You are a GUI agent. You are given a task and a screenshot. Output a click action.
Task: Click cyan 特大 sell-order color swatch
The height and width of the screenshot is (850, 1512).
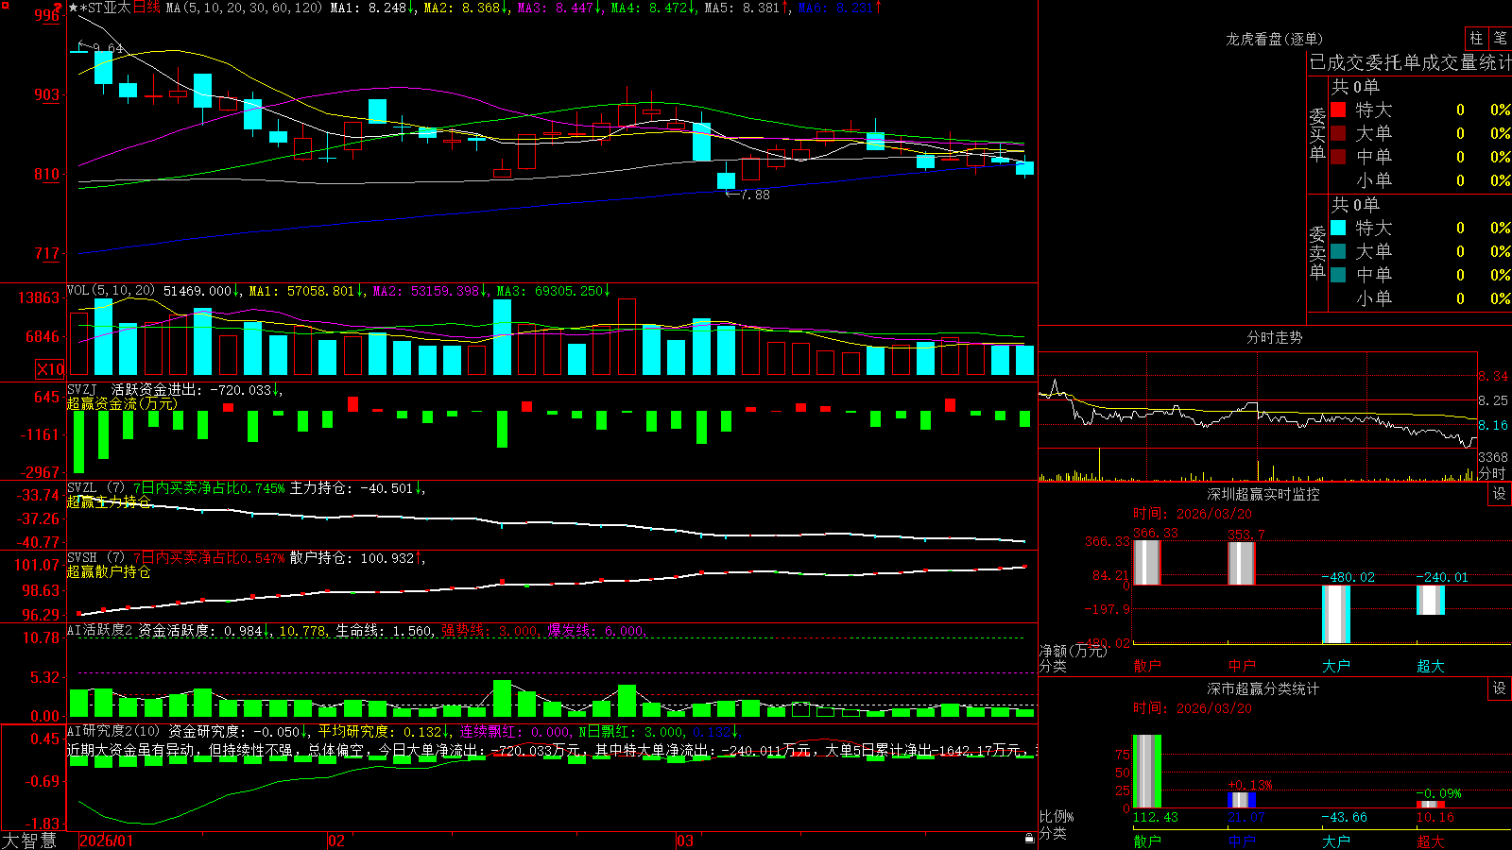[1338, 228]
